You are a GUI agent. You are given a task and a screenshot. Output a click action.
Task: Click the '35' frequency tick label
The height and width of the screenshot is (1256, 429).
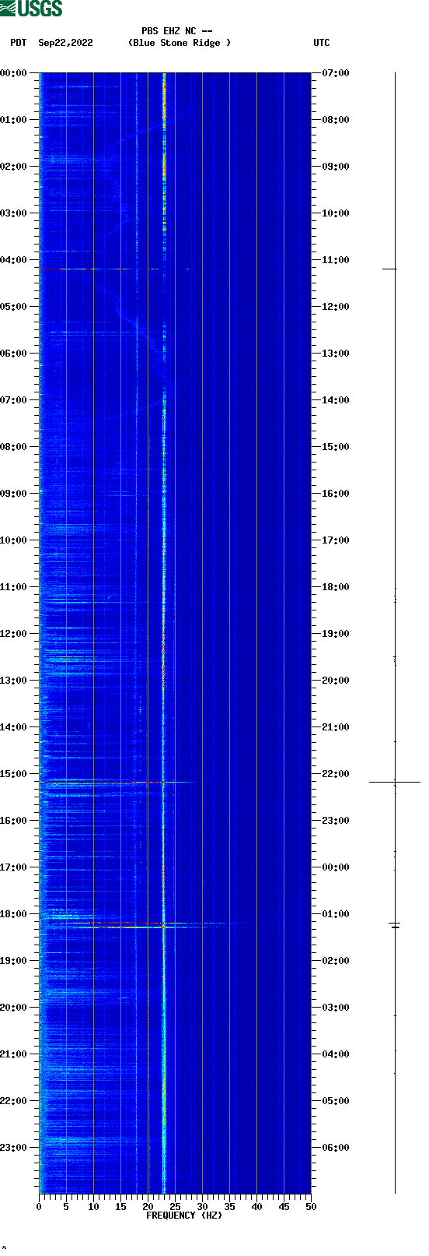[x=229, y=1207]
